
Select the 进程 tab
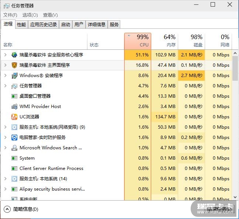point(8,24)
